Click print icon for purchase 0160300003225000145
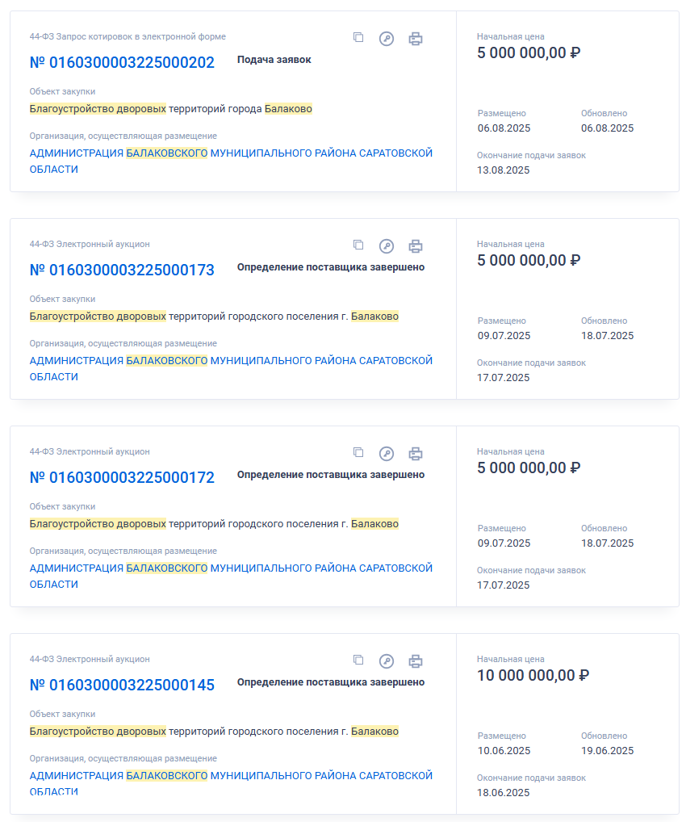 [x=416, y=661]
